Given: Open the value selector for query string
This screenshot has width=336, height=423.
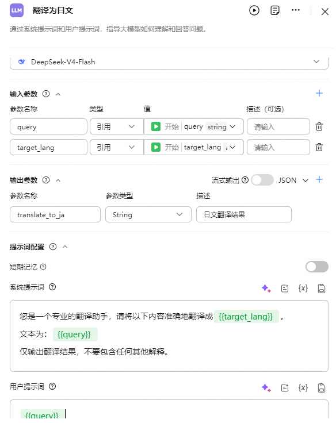Looking at the screenshot, I should pos(194,126).
